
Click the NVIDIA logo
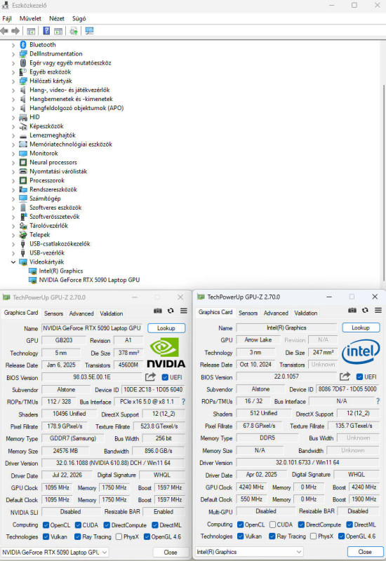tap(166, 353)
